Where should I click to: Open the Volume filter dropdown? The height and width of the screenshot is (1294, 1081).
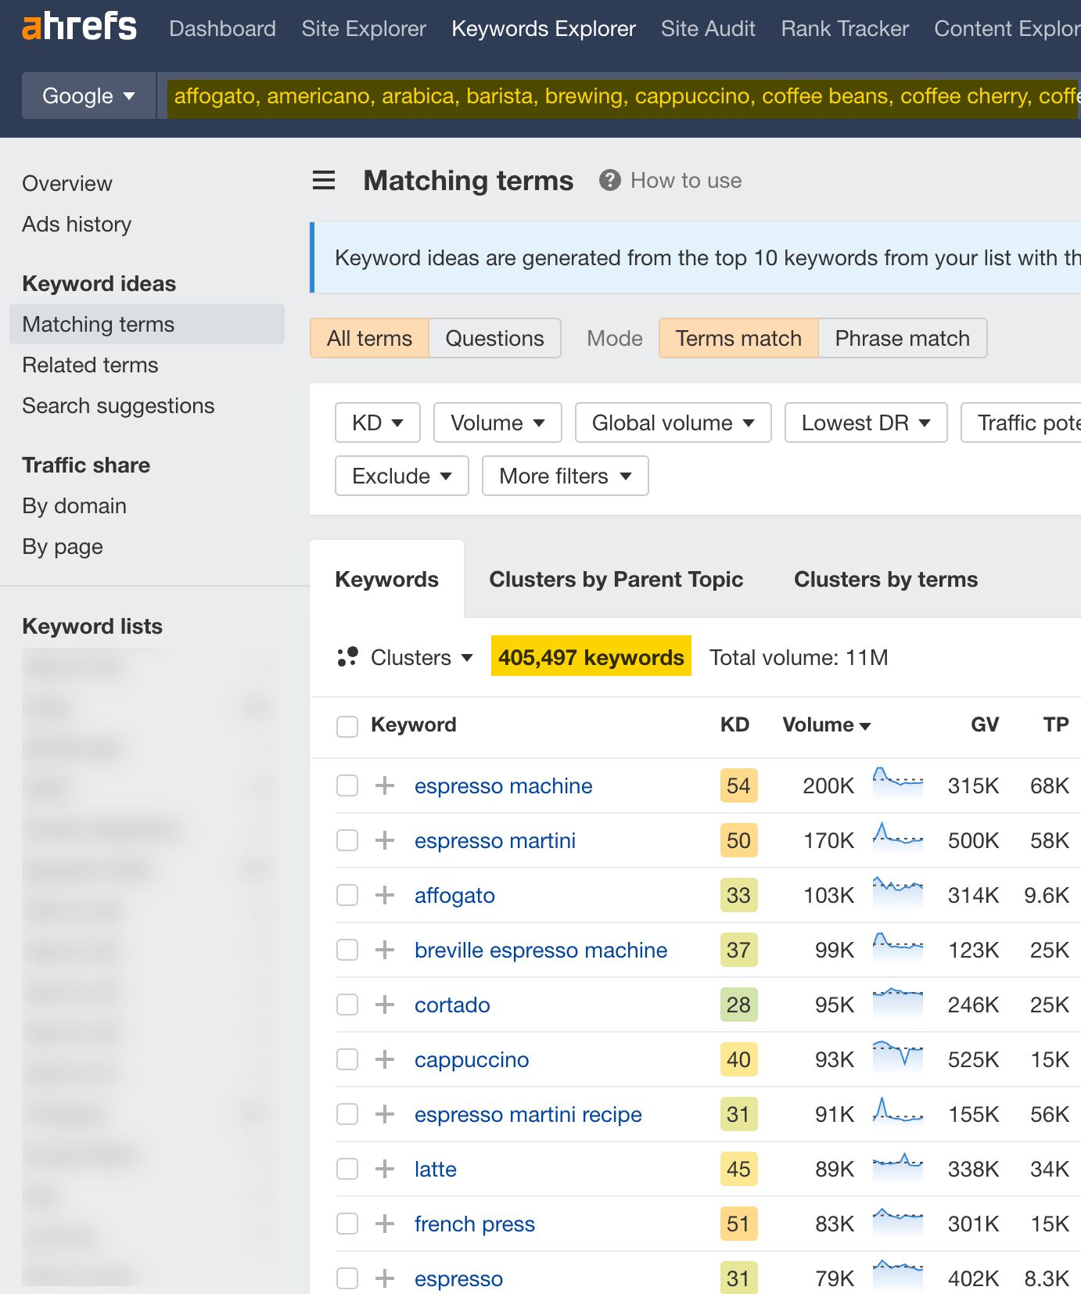pos(497,422)
